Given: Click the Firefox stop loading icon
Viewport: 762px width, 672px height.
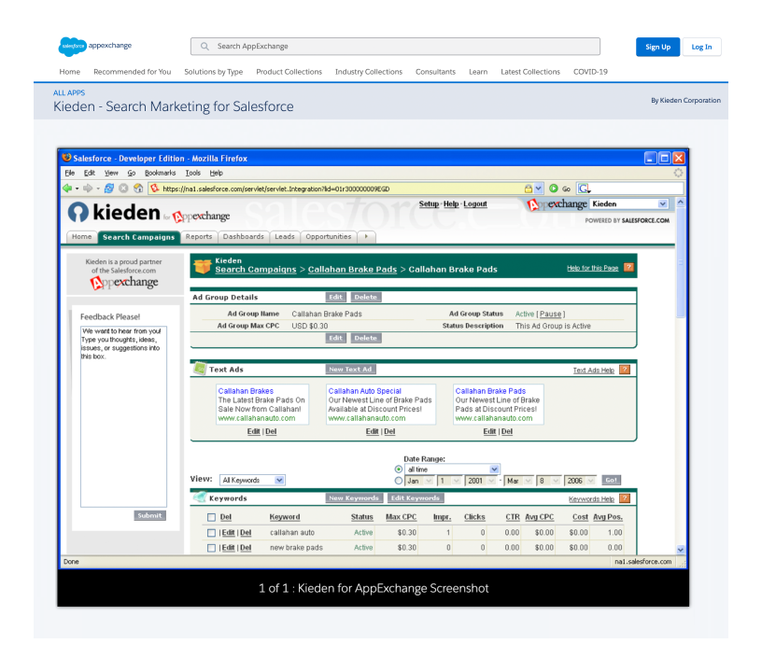Looking at the screenshot, I should (123, 189).
